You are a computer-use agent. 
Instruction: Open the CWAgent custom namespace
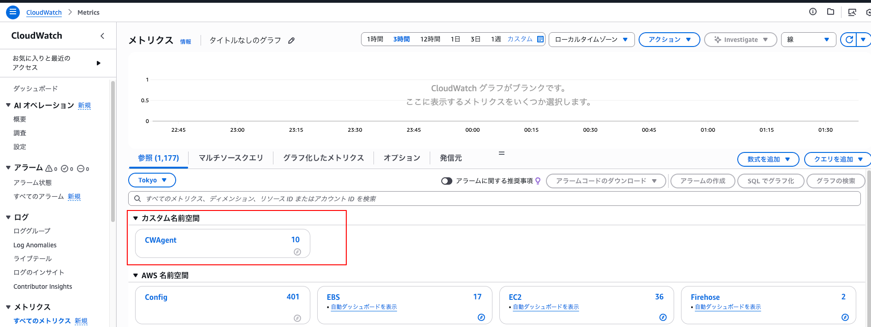pos(160,240)
